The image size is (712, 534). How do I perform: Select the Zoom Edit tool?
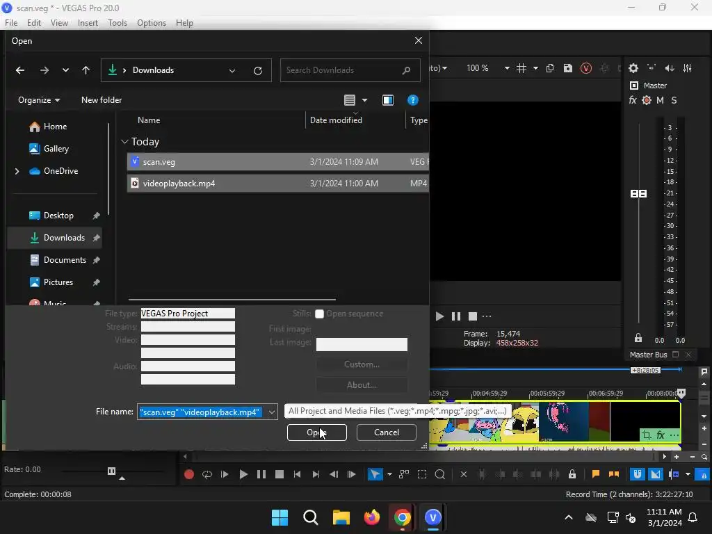pos(439,474)
